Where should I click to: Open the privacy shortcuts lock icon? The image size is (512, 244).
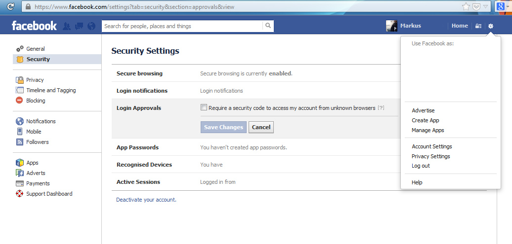(478, 26)
